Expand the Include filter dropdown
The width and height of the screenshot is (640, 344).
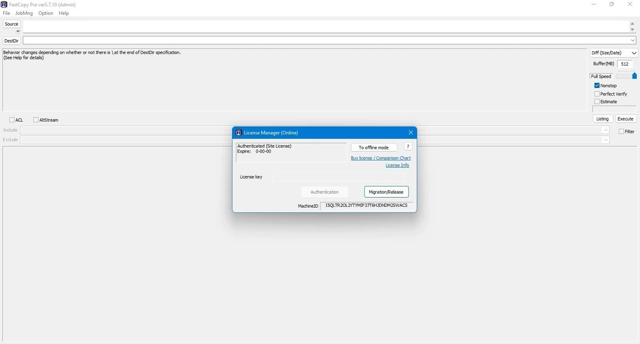(605, 130)
